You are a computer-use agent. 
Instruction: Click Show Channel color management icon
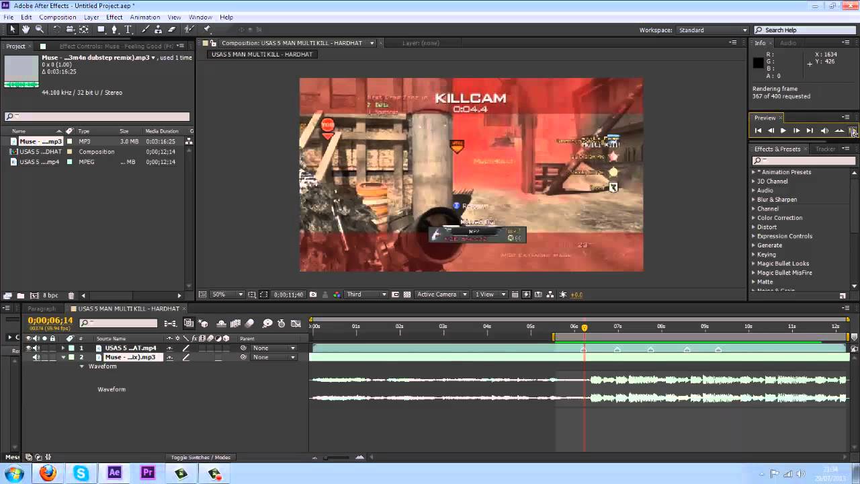coord(336,294)
